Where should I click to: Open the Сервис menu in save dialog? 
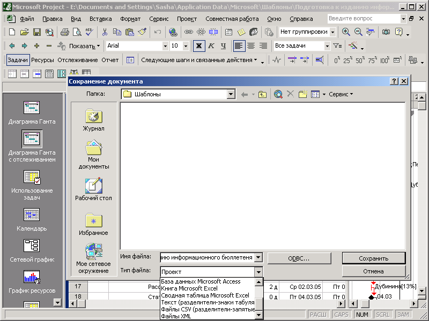(341, 94)
